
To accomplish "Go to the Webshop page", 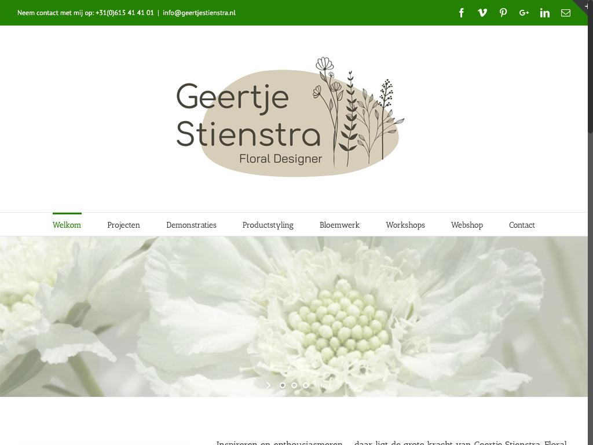I will (x=467, y=225).
